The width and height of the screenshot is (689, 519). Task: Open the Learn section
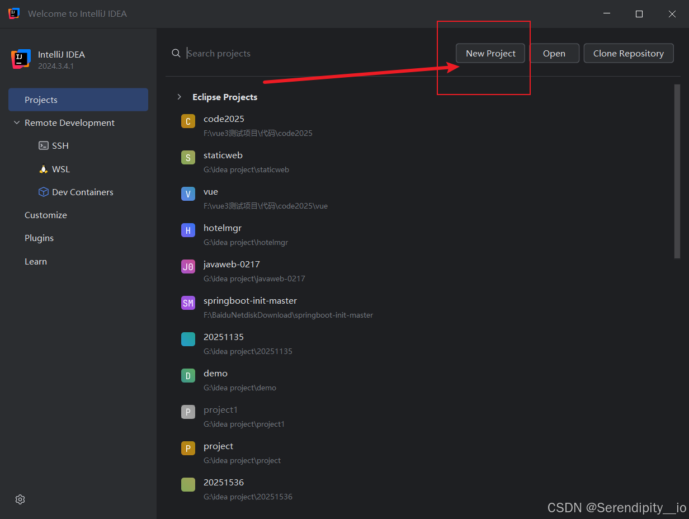point(36,261)
